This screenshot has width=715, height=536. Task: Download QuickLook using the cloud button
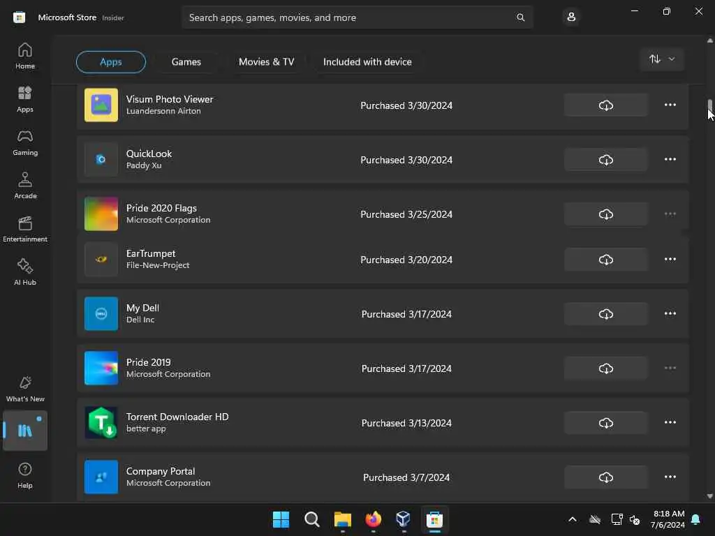click(x=605, y=160)
